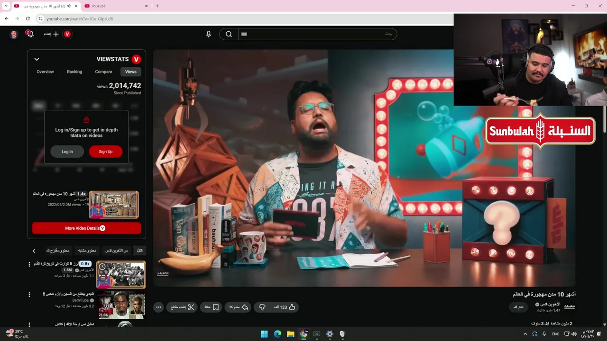Reload the page
Screen dimensions: 607x341
tap(28, 18)
